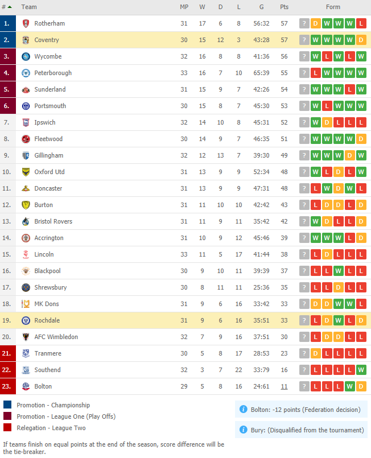Click Bolton's underlined 11 points value
371x458 pixels.
(284, 386)
